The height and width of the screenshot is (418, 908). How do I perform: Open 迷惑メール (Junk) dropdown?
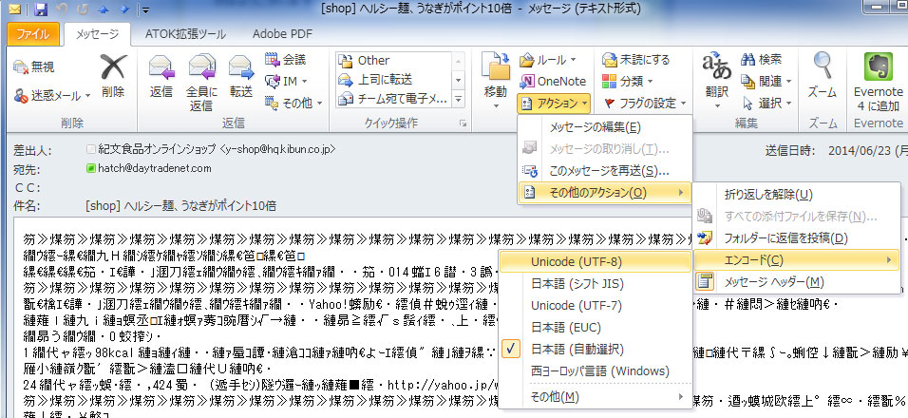[88, 96]
